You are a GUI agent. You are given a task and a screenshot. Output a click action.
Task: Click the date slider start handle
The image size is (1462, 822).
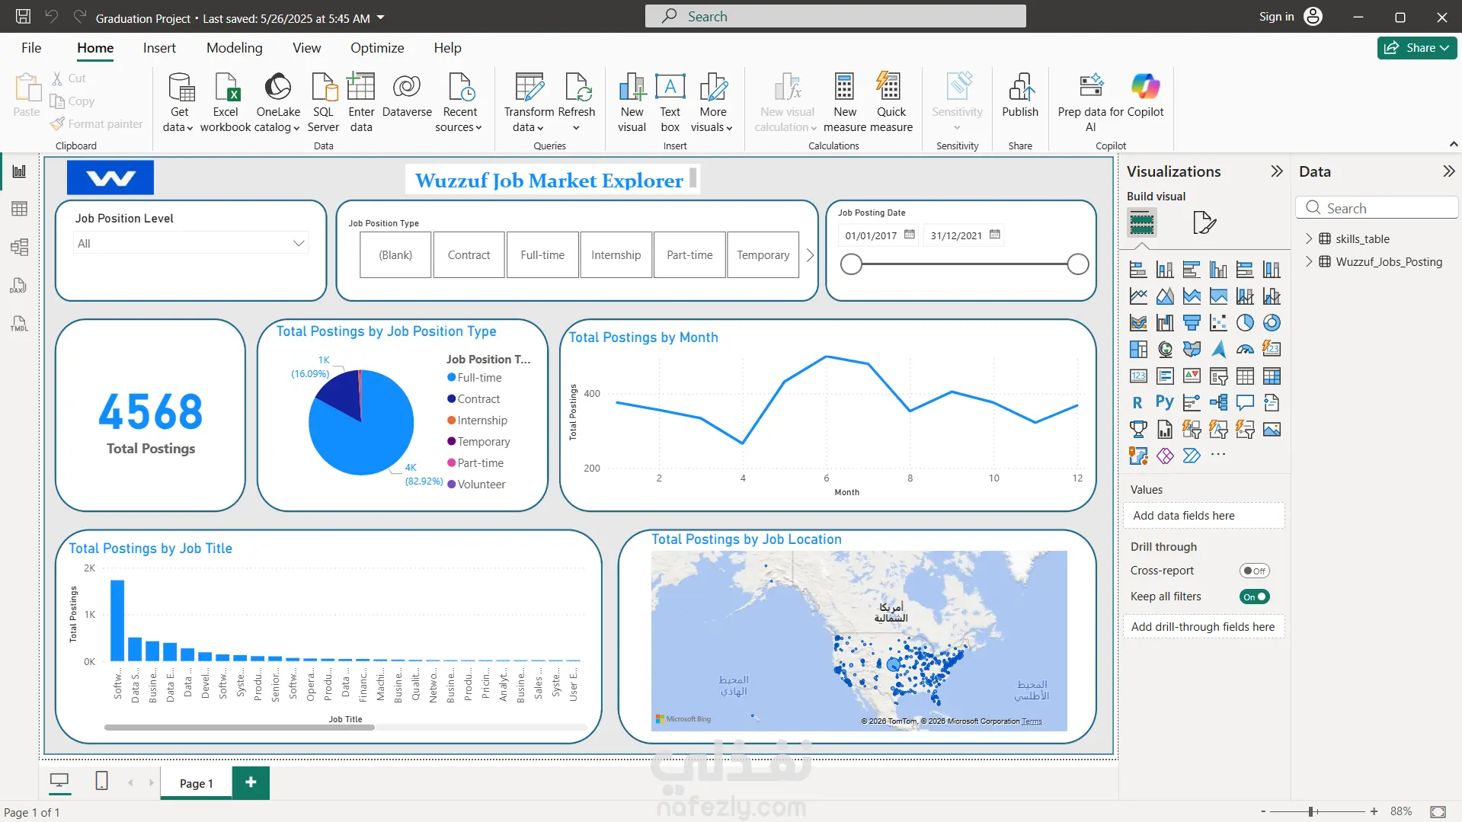851,264
